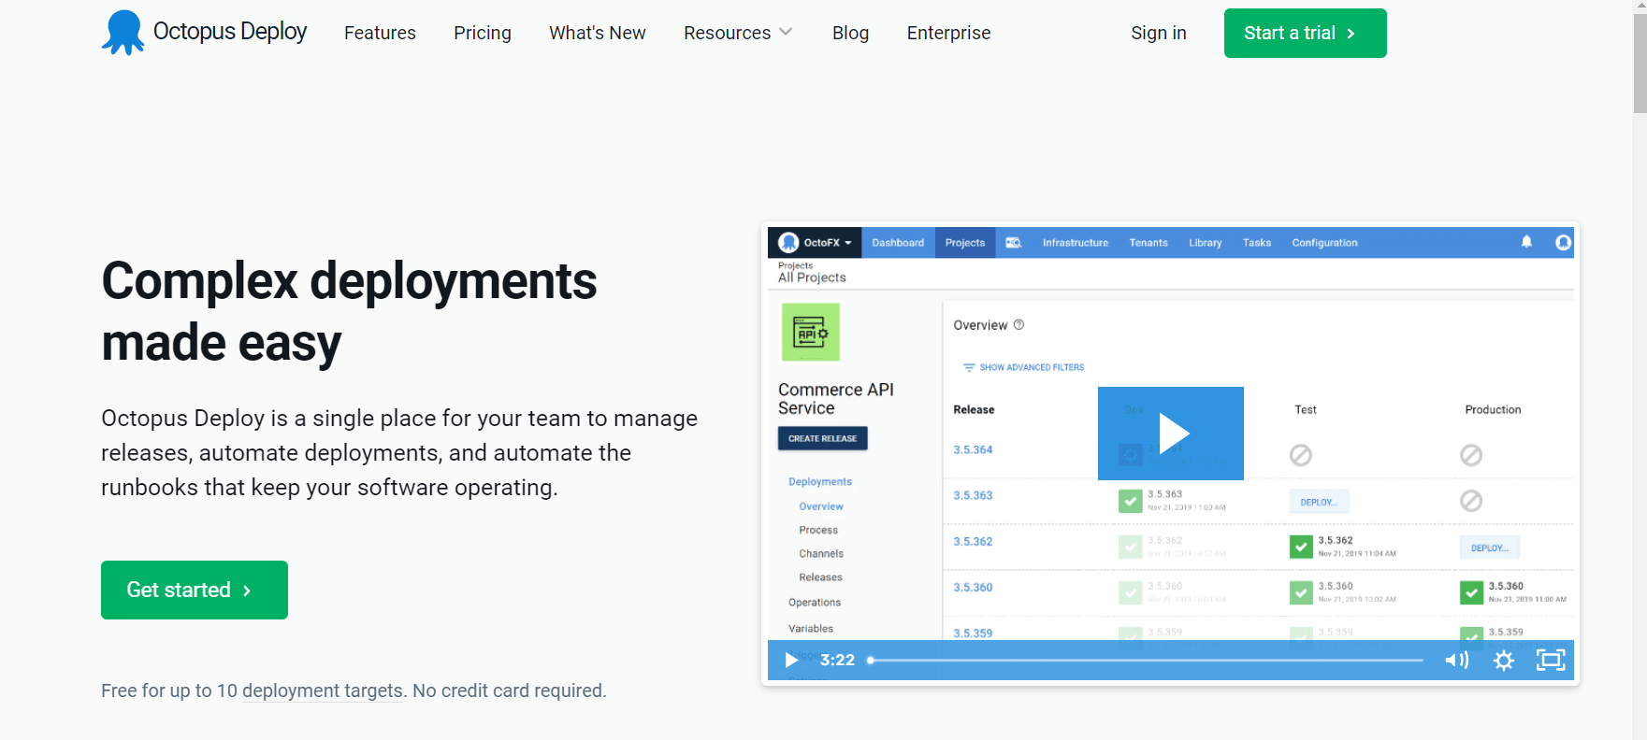Mute the video volume

tap(1456, 661)
